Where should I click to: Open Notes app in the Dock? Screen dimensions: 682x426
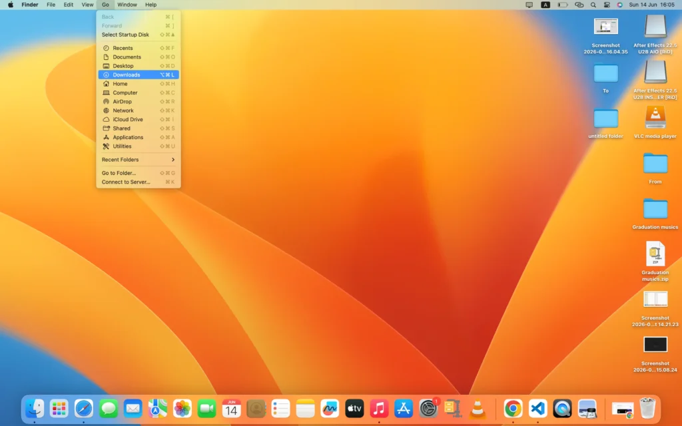click(305, 409)
